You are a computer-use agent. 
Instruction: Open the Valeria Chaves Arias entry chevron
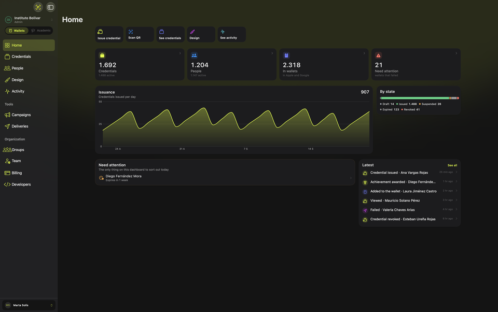pyautogui.click(x=457, y=209)
